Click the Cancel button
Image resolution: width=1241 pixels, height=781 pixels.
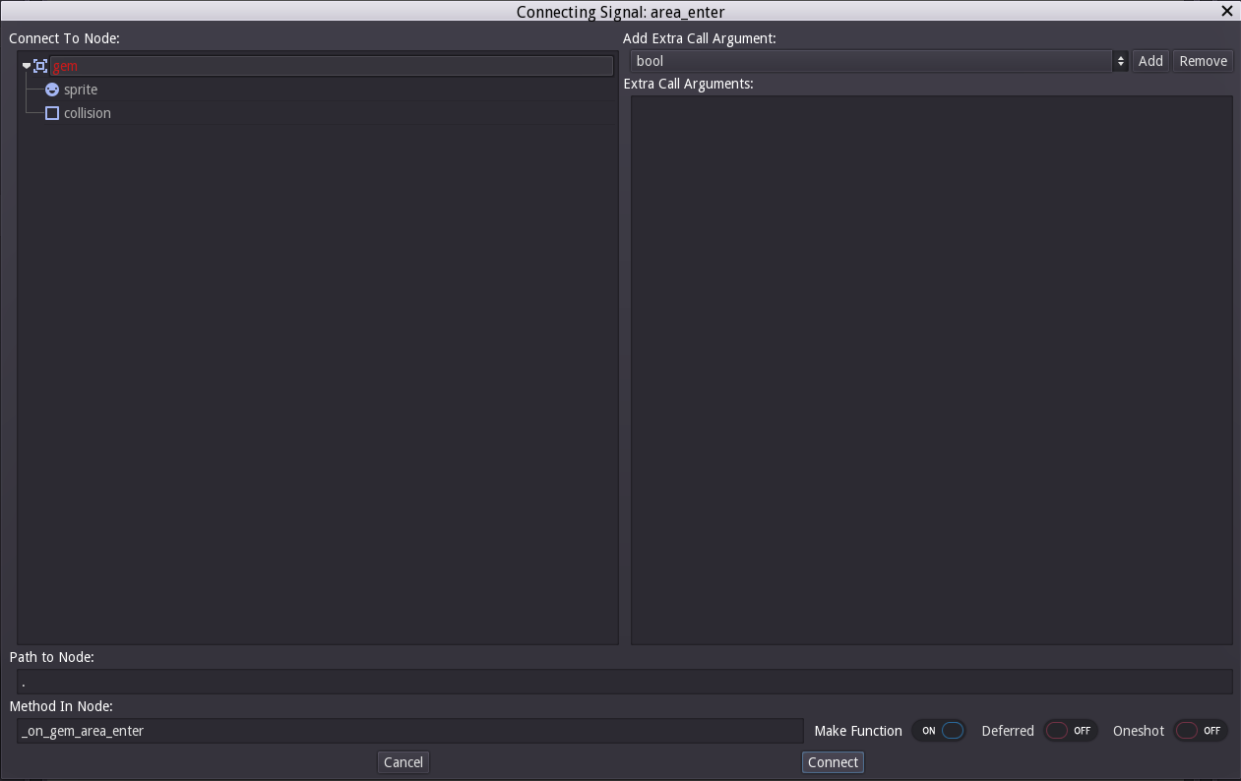pos(403,762)
